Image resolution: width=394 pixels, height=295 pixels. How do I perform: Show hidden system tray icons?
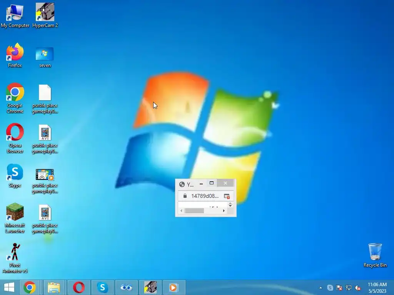pos(321,288)
